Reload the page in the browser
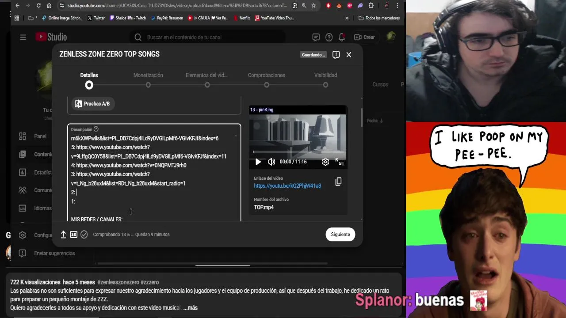The width and height of the screenshot is (566, 318). click(x=38, y=6)
